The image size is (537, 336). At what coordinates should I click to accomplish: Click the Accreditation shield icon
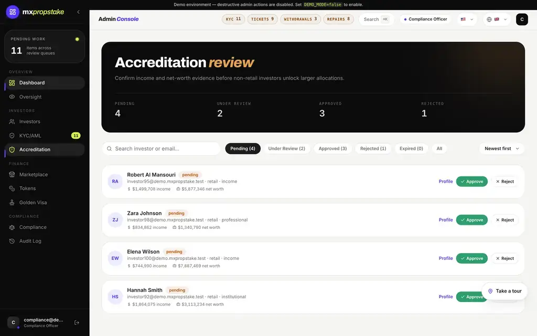coord(12,150)
